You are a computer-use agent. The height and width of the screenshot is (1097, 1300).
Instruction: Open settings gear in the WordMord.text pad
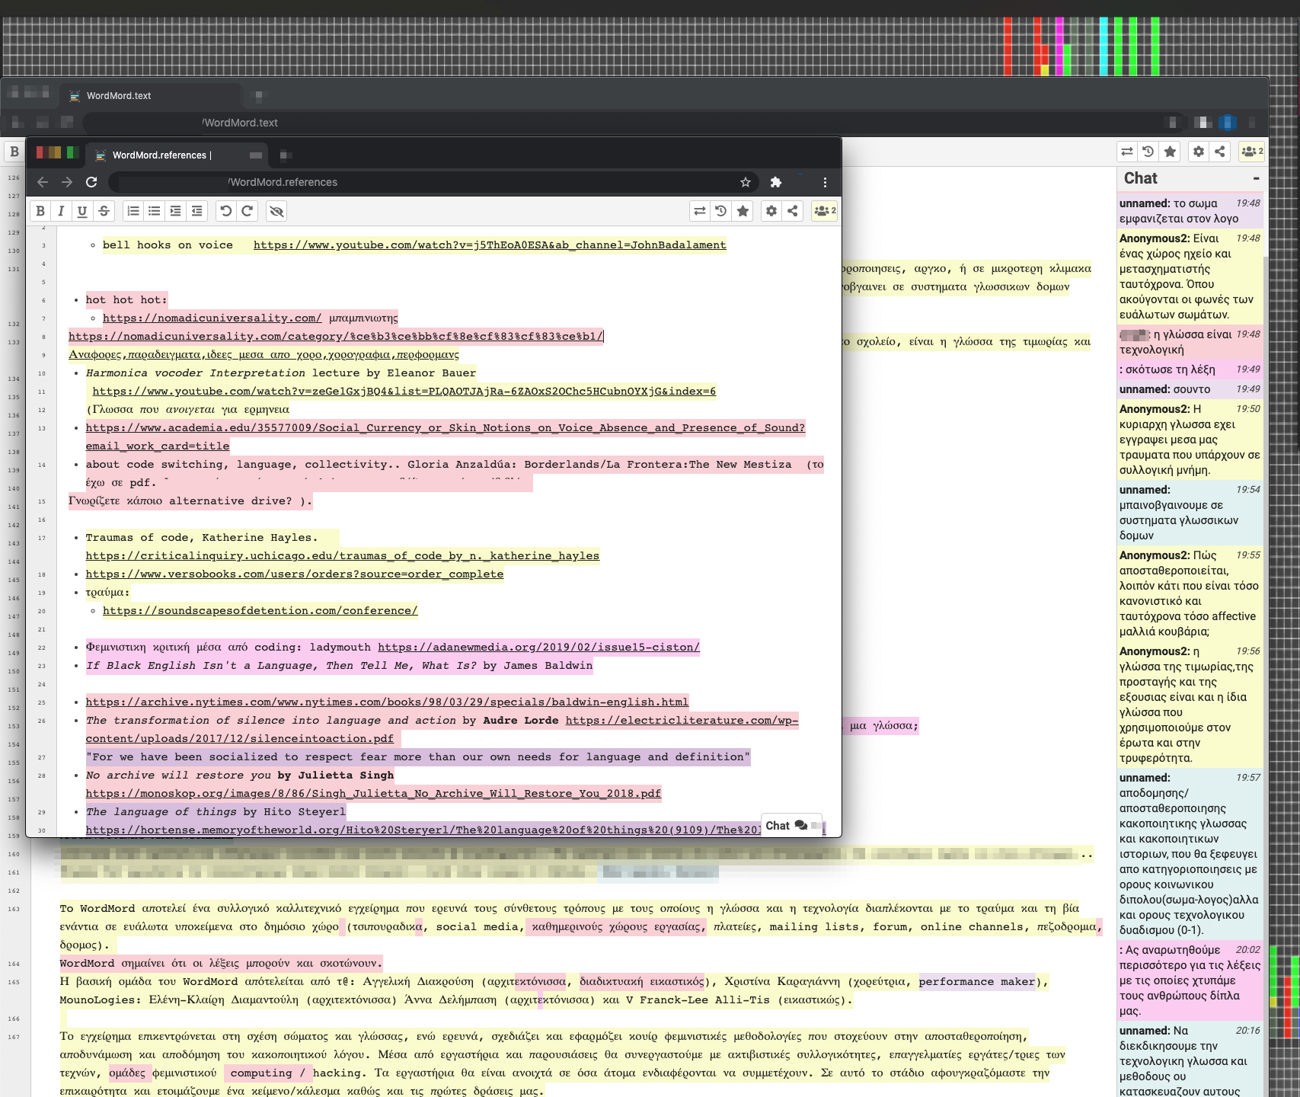1199,152
